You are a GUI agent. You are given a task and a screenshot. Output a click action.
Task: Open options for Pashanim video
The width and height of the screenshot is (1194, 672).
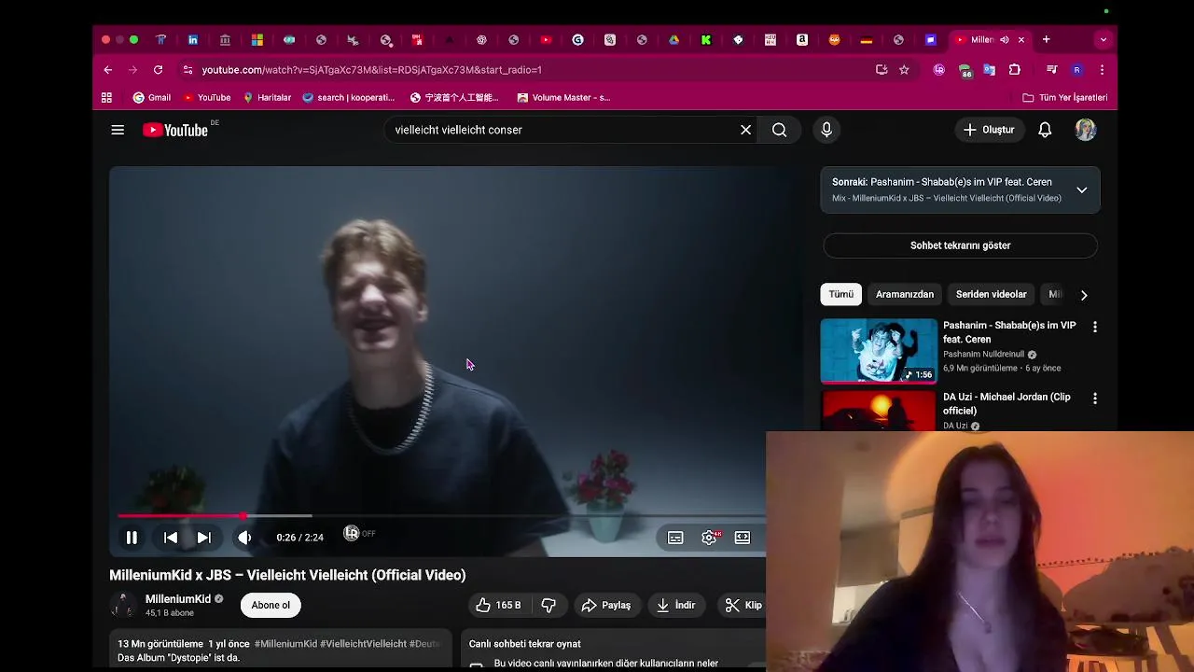[1095, 328]
